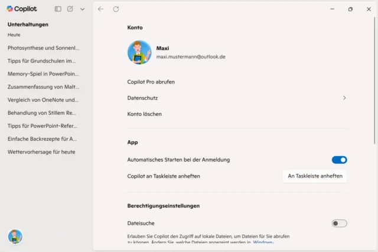Viewport: 378px width, 252px height.
Task: Start a new chat with compose icon
Action: click(x=70, y=9)
